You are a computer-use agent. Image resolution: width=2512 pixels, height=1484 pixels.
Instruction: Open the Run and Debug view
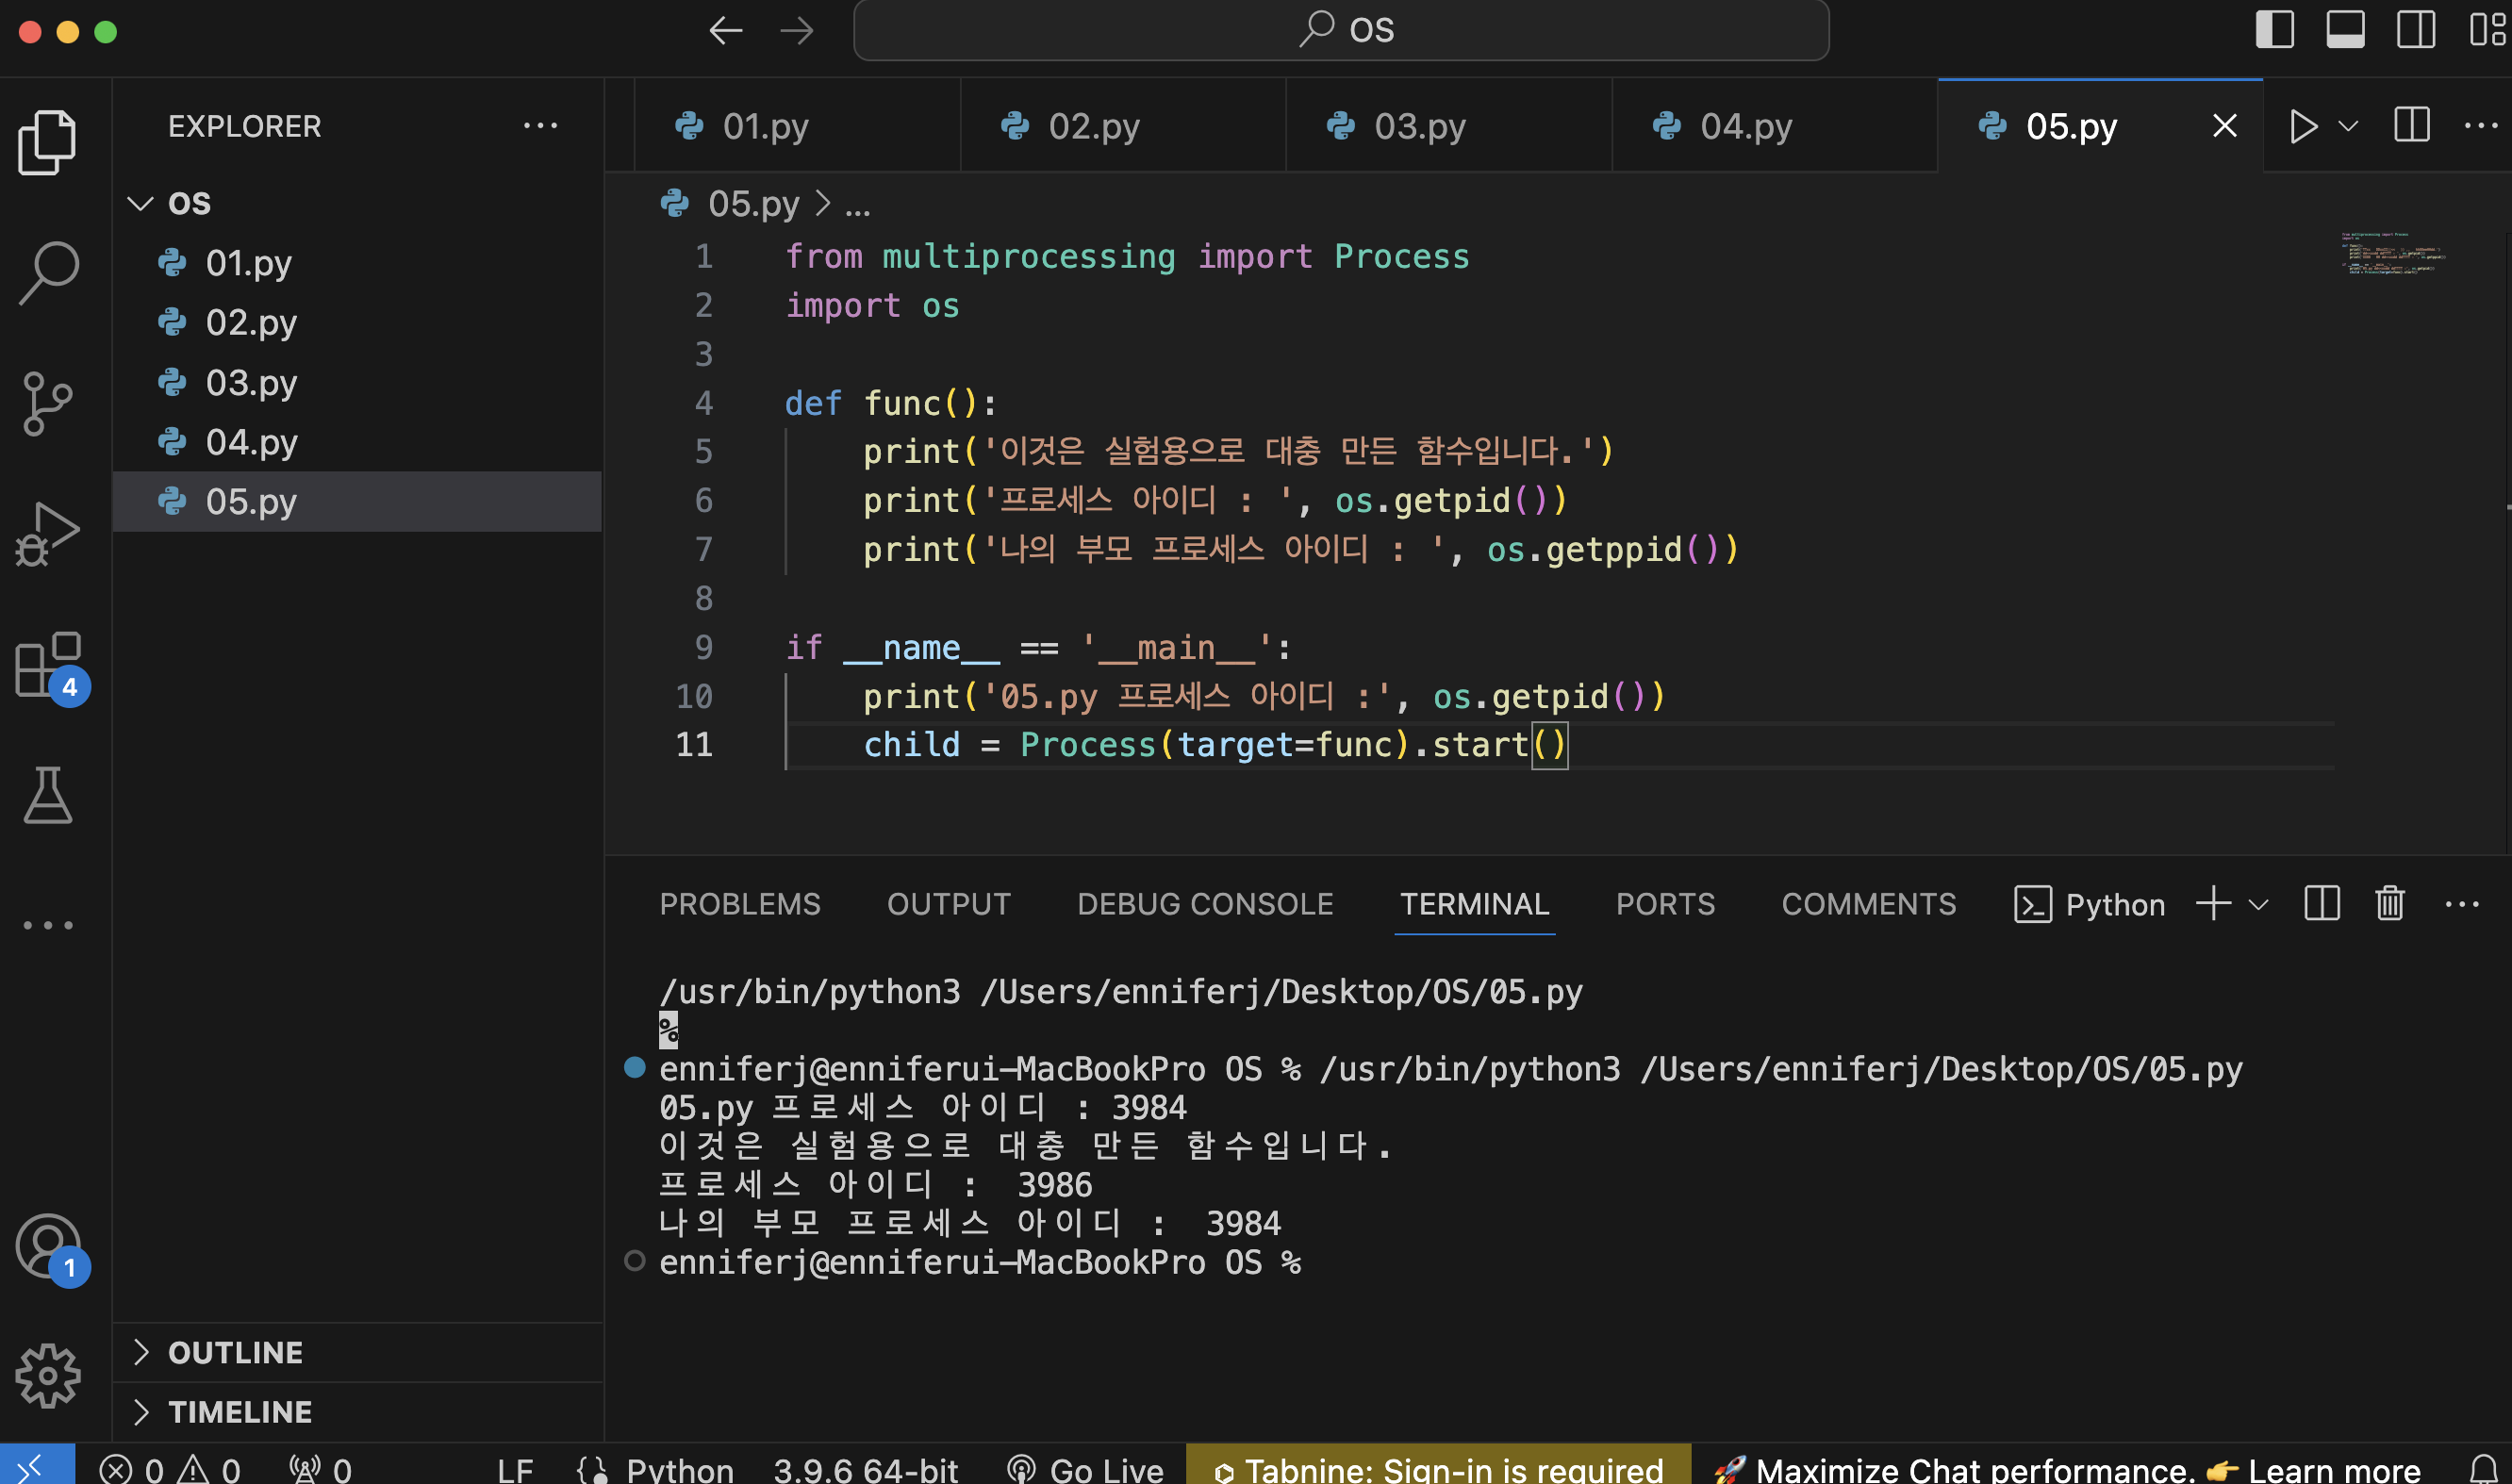(x=47, y=534)
